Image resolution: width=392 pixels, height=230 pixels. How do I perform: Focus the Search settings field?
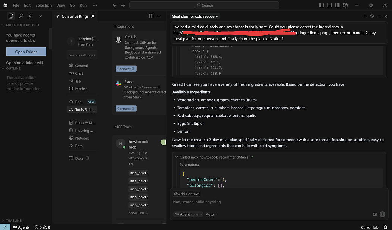pos(82,55)
